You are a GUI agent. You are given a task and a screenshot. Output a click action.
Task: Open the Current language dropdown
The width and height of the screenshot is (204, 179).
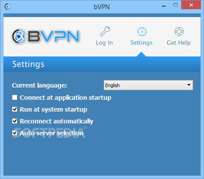[148, 85]
